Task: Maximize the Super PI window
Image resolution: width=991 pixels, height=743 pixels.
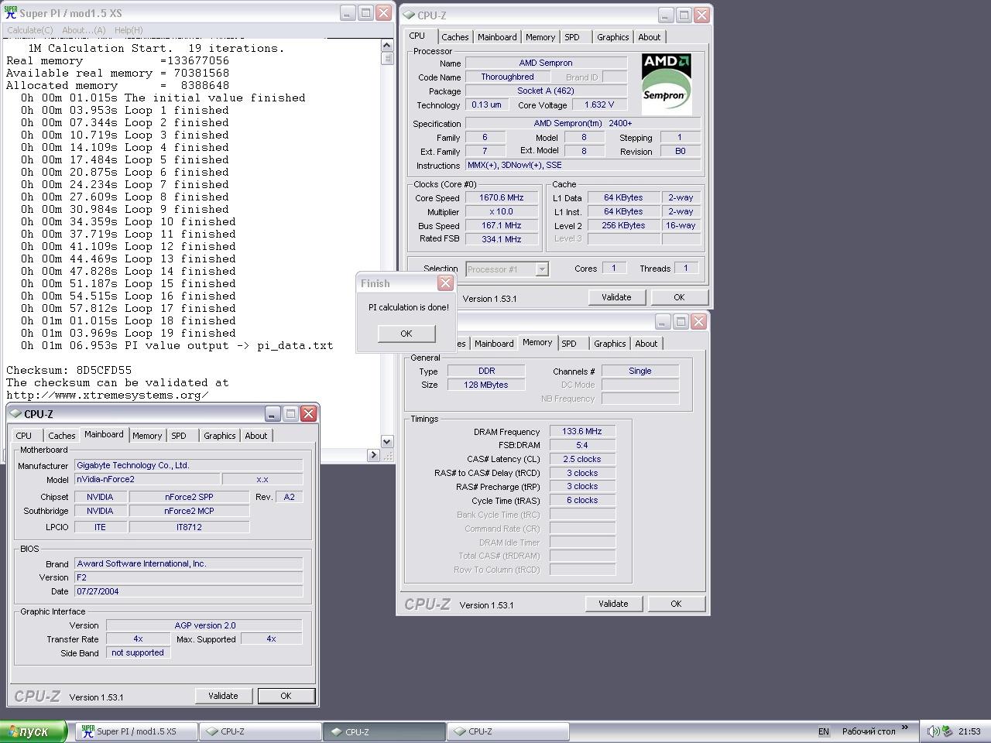Action: click(366, 13)
